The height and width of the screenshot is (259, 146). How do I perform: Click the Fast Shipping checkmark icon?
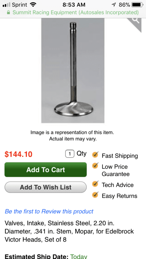pos(95,154)
